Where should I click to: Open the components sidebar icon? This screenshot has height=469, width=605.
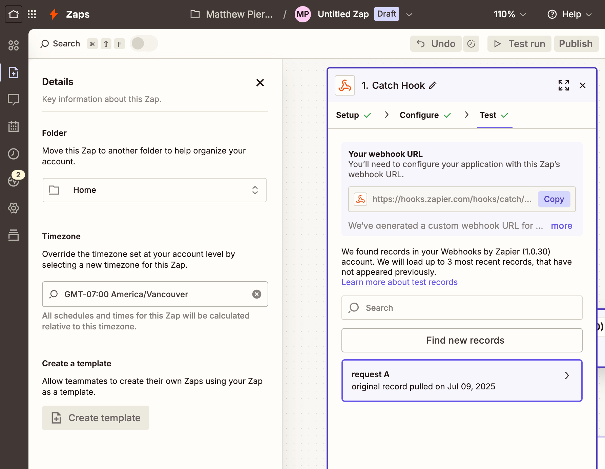pos(14,45)
